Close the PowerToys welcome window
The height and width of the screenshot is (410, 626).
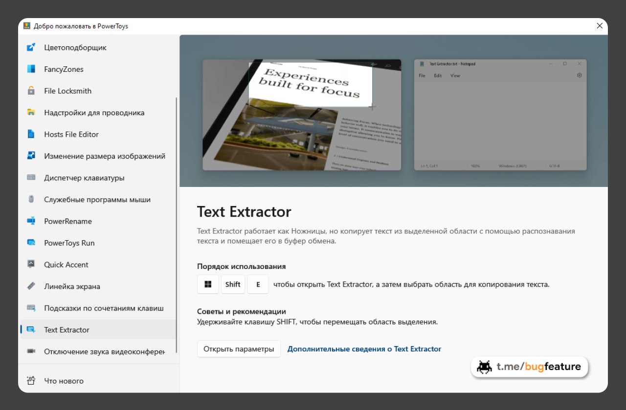(x=600, y=26)
